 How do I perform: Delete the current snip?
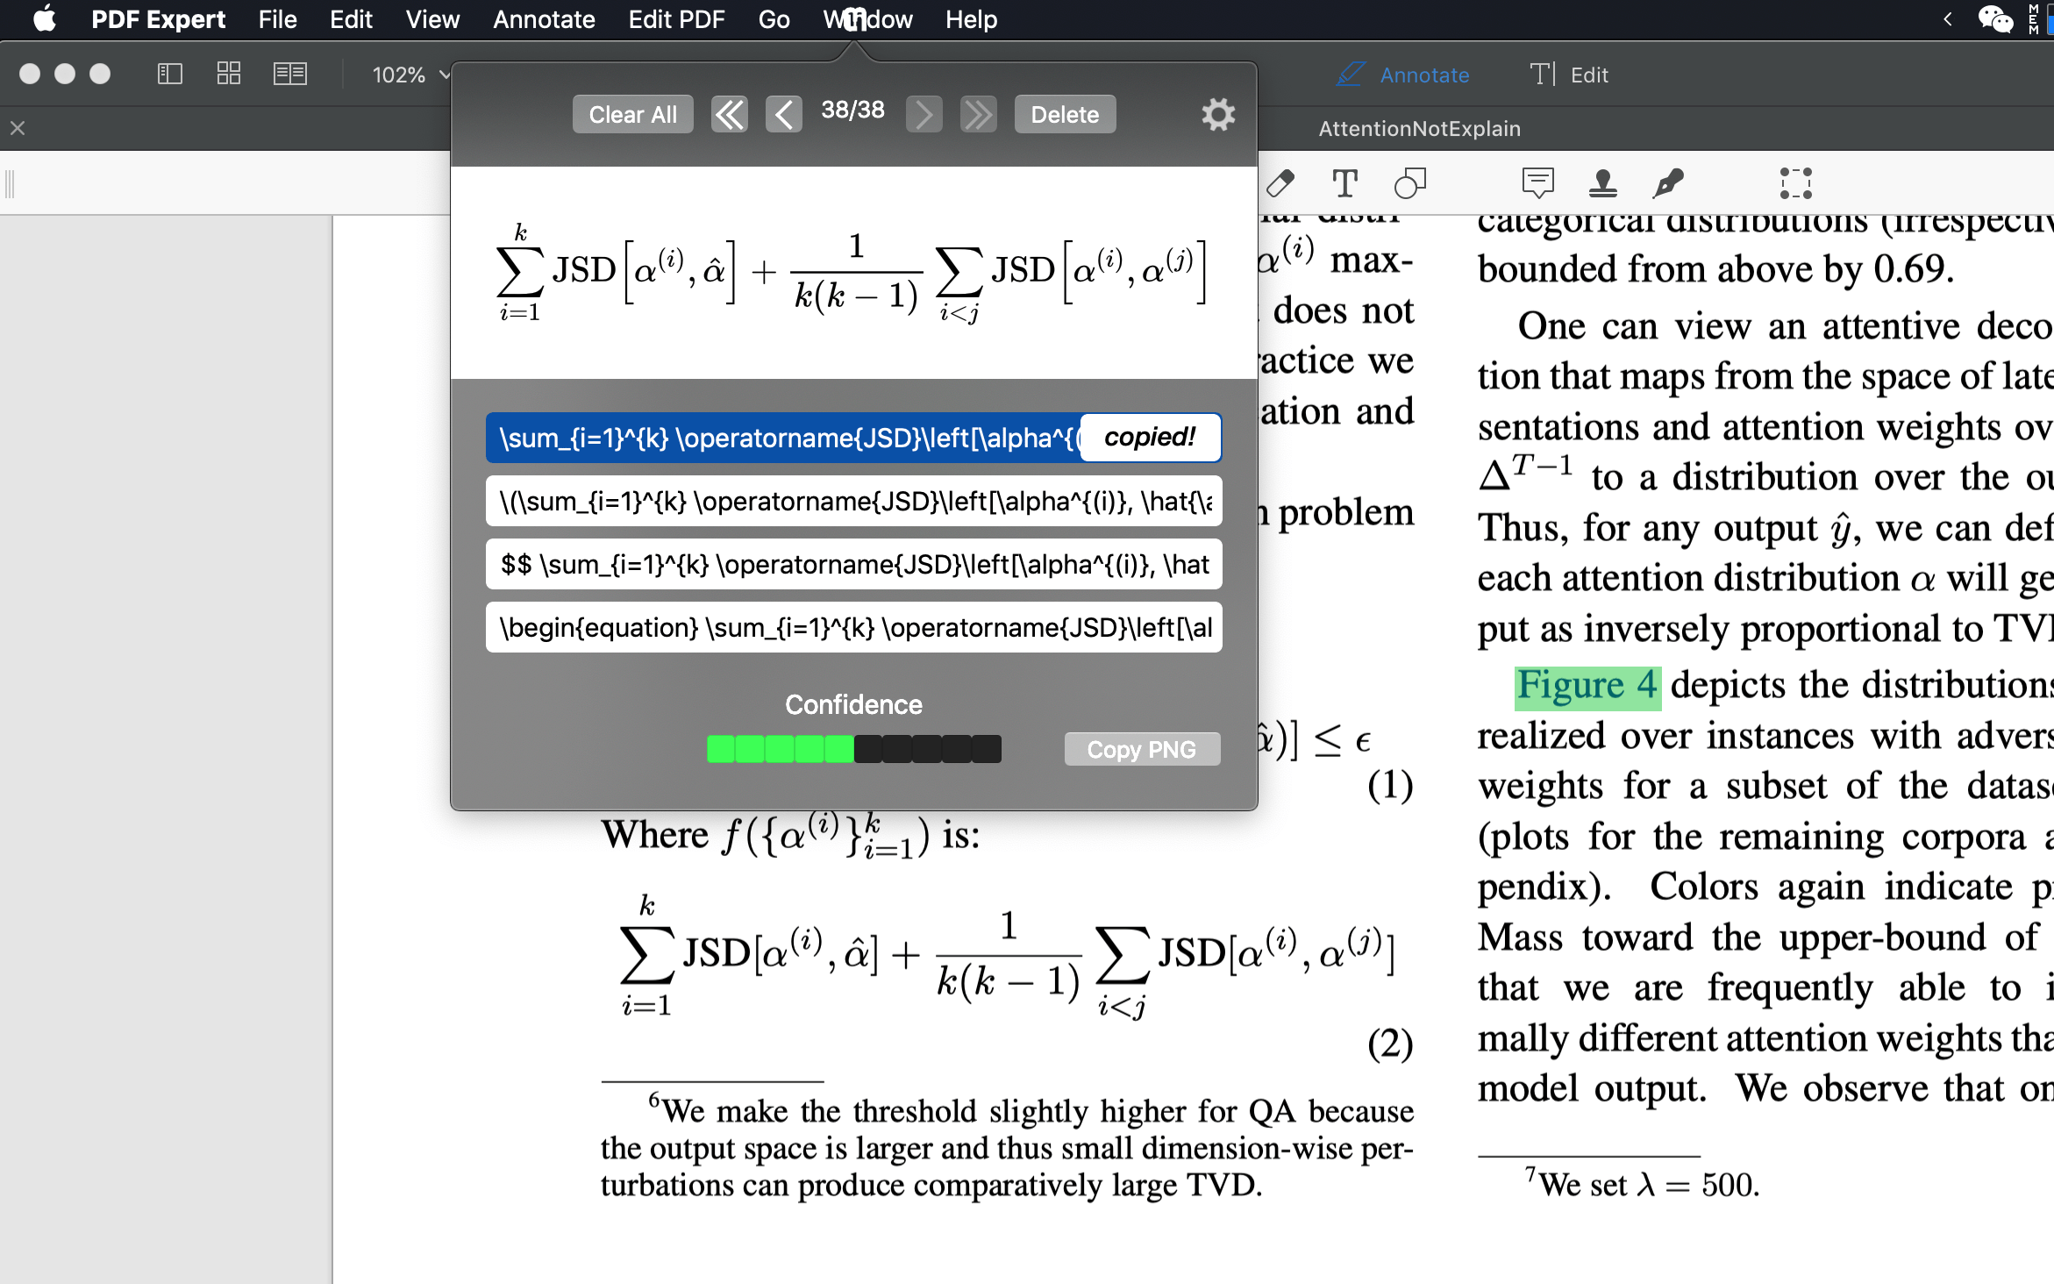coord(1065,114)
